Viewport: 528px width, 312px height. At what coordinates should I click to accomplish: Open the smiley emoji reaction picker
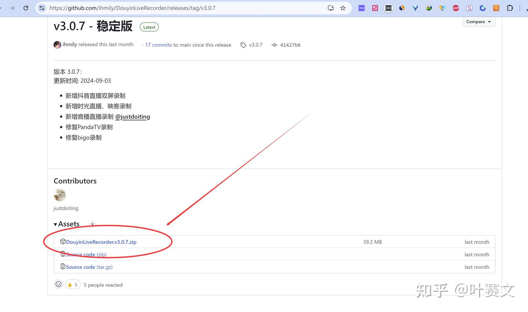pyautogui.click(x=58, y=284)
